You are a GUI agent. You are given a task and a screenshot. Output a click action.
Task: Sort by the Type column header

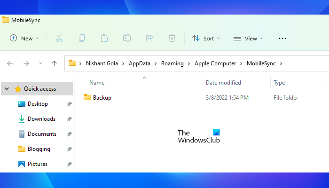pos(279,83)
